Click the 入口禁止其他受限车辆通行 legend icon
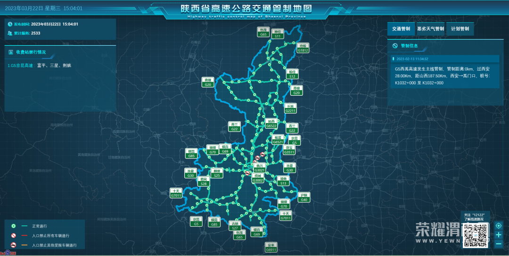The width and height of the screenshot is (509, 256). click(13, 245)
